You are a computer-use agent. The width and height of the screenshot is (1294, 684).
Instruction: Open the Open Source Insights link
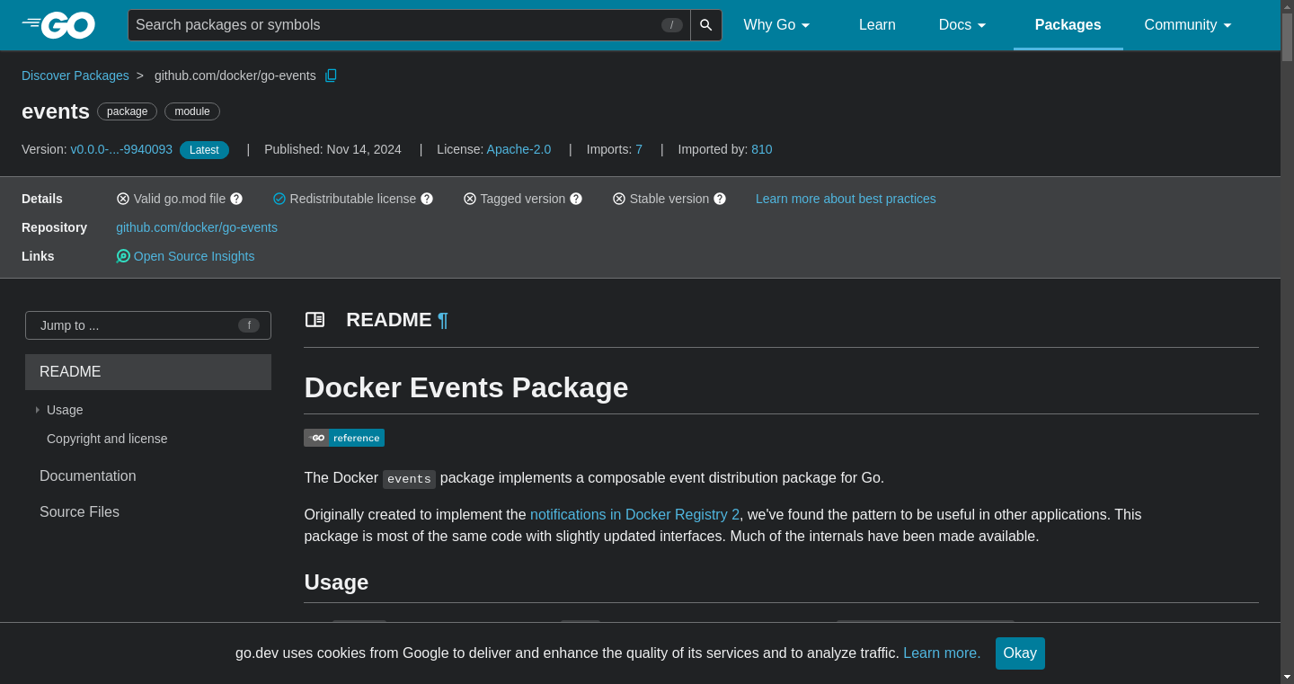point(194,256)
